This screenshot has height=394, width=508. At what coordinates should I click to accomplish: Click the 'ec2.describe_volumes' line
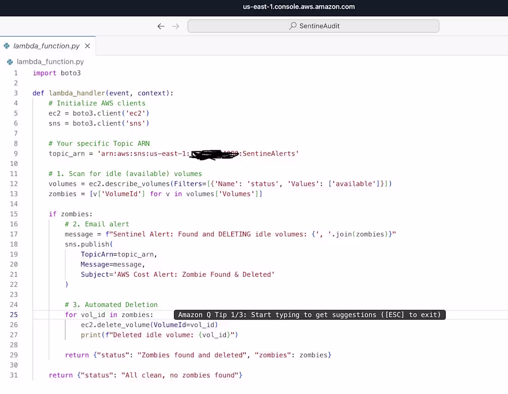(x=220, y=184)
